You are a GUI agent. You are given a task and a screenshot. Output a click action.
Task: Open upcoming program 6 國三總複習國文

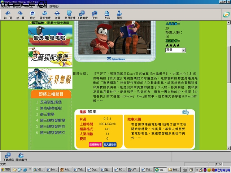(53, 133)
